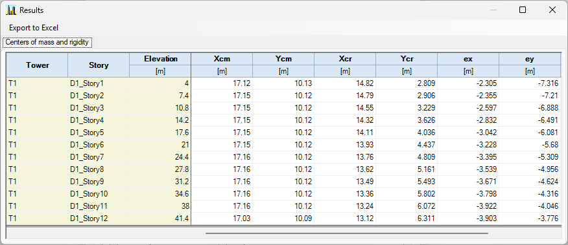Minimize the Results window
This screenshot has width=568, height=245.
point(493,10)
